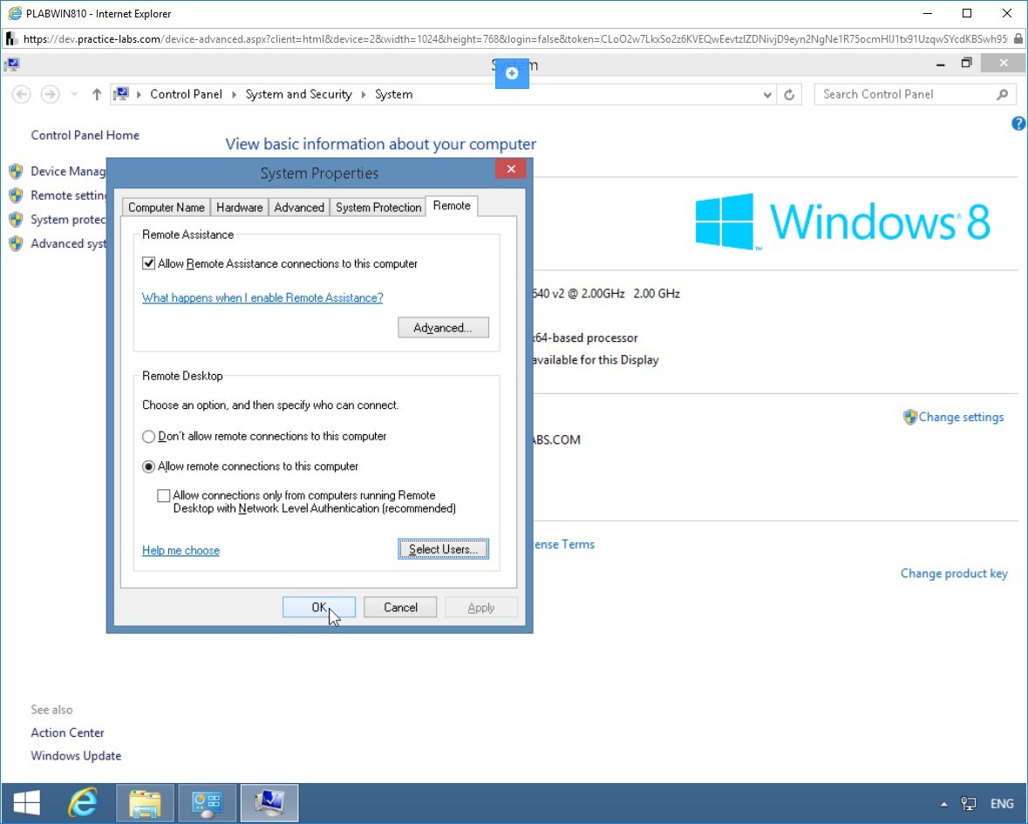Click the up arrow navigation icon
The height and width of the screenshot is (824, 1028).
pyautogui.click(x=97, y=94)
